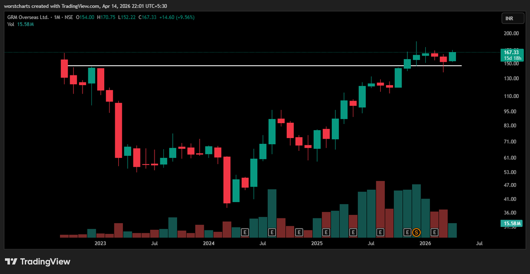
Task: Click the 2024 time axis label
Action: (x=208, y=243)
